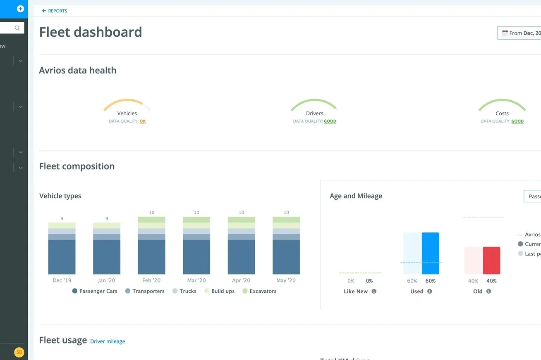This screenshot has width=541, height=360.
Task: Click the Vehicles data health gauge
Action: [x=127, y=106]
